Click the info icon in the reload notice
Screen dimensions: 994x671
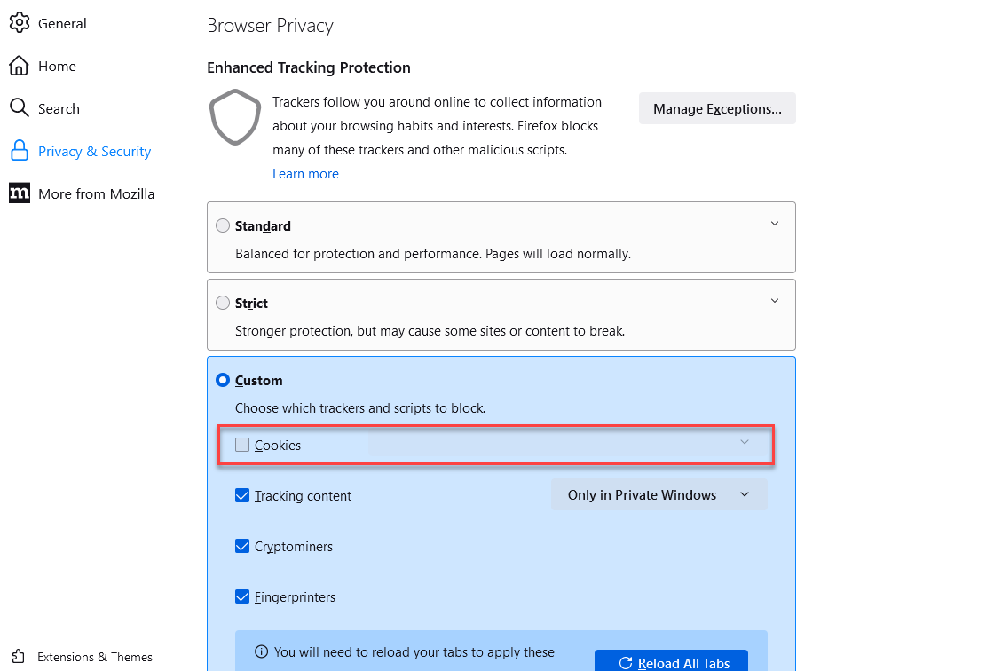click(260, 651)
